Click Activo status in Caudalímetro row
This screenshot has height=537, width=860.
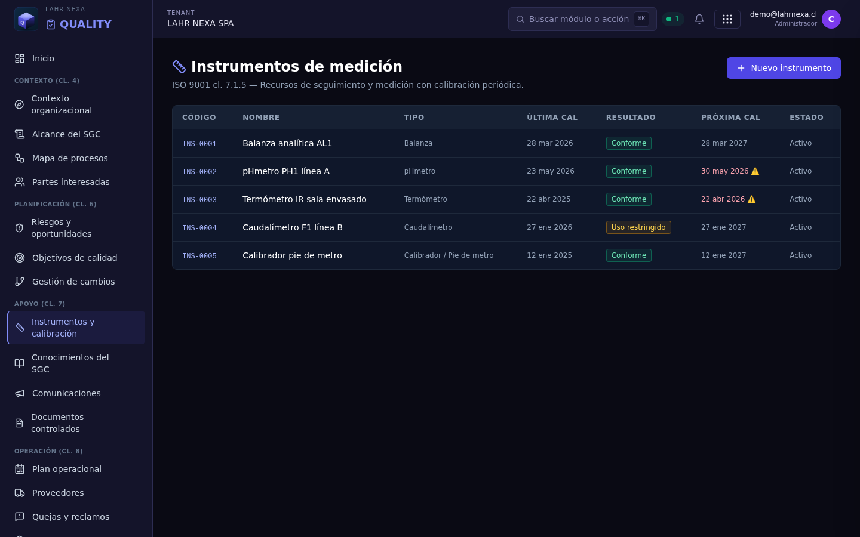[800, 227]
